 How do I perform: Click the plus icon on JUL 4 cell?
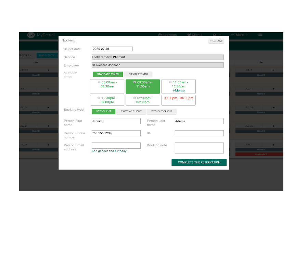tap(273, 70)
